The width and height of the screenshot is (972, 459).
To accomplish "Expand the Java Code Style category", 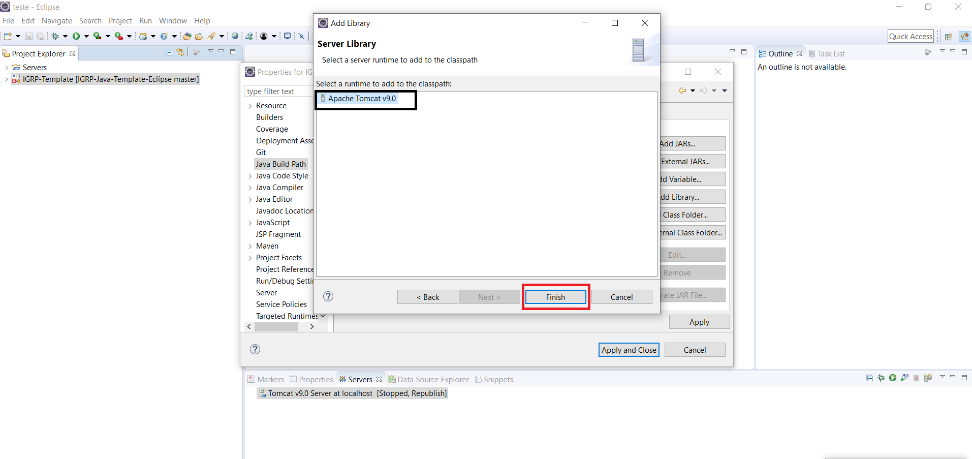I will coord(250,176).
